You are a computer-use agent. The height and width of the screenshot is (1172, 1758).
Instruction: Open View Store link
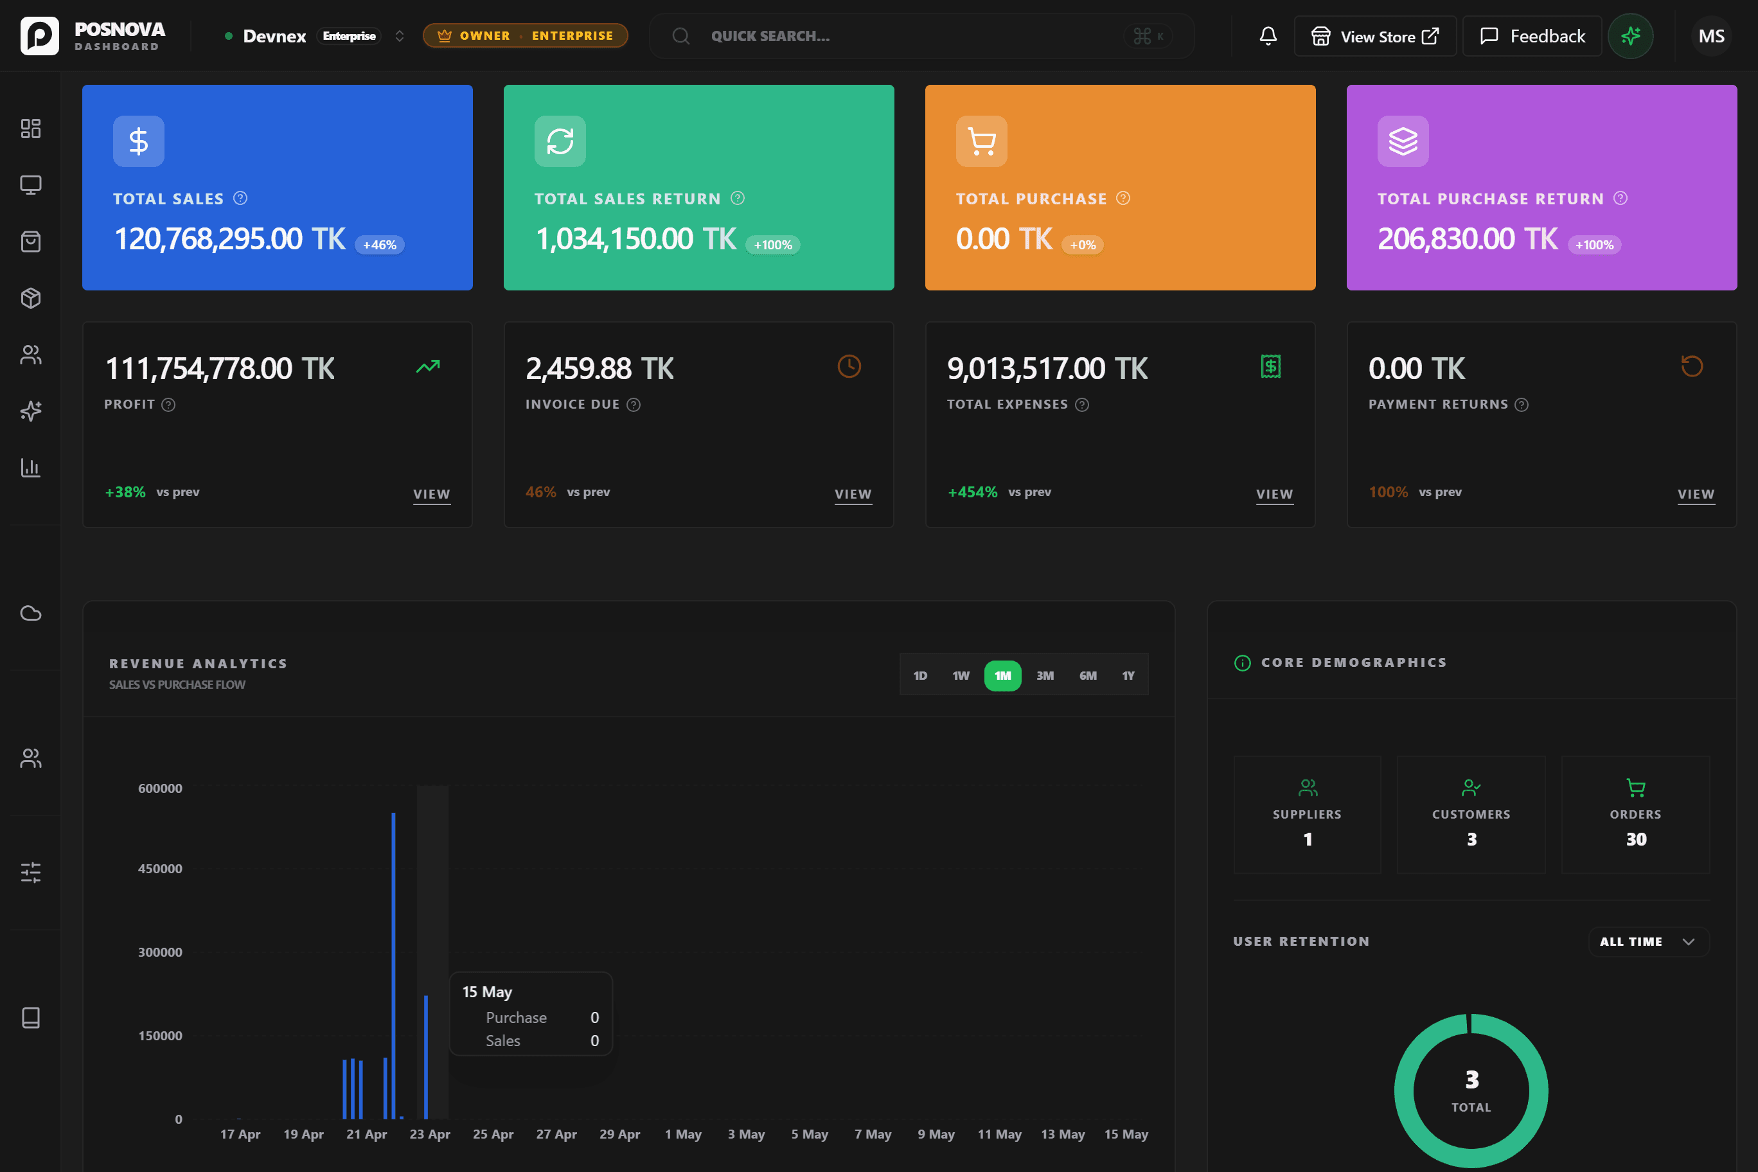1374,36
